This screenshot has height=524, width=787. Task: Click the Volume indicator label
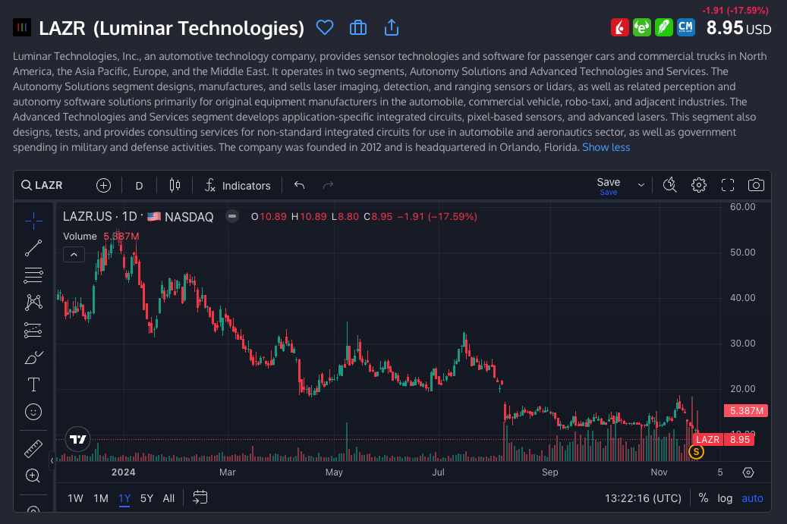coord(80,236)
